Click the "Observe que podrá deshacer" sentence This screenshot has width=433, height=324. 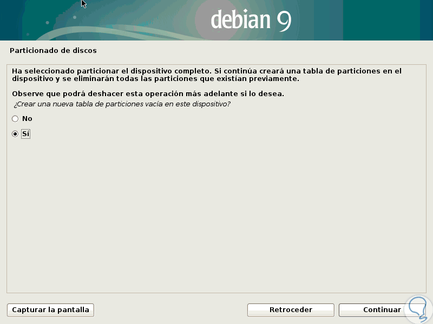pyautogui.click(x=148, y=94)
